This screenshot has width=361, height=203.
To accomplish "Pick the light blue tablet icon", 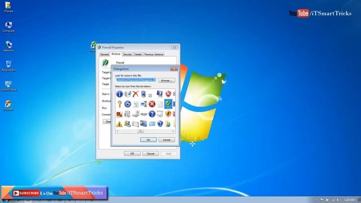I will (152, 124).
